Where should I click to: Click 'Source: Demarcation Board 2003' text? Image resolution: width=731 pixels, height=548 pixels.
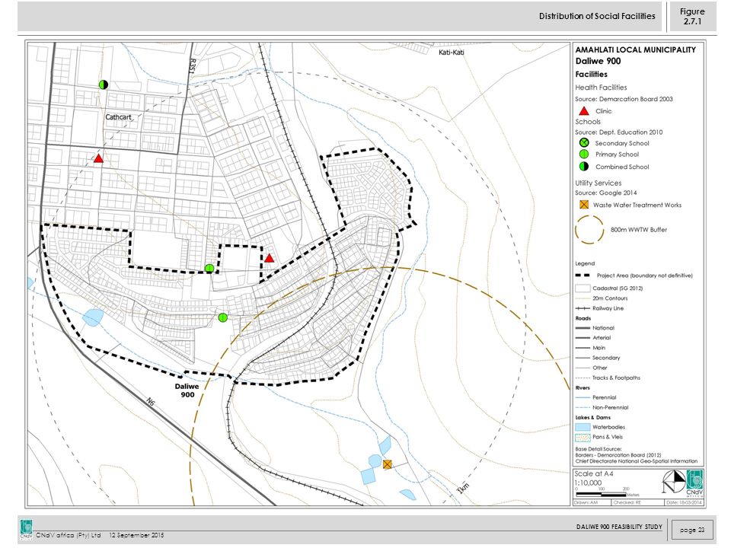click(624, 99)
